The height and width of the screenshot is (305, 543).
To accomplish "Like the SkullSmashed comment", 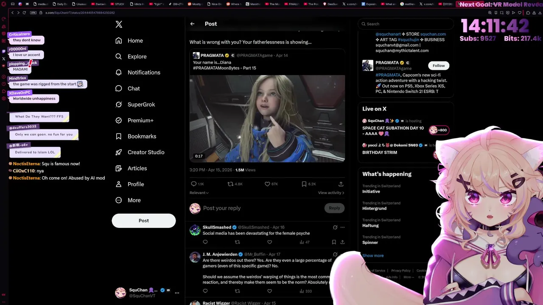I will coord(269,242).
